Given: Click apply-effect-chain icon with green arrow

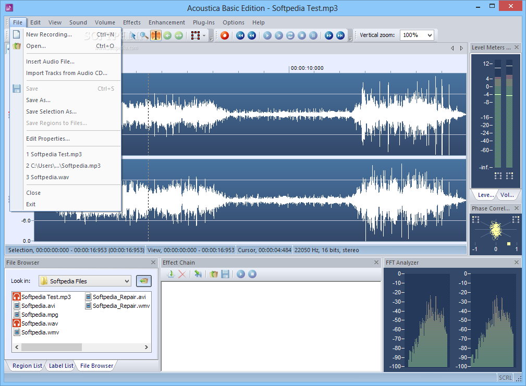Looking at the screenshot, I should [x=198, y=275].
